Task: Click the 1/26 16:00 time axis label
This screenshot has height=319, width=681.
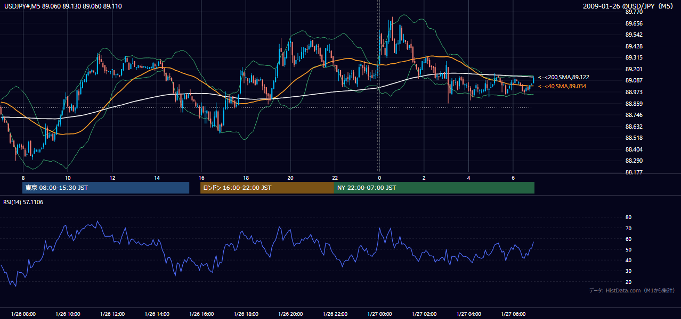Action: pyautogui.click(x=201, y=314)
